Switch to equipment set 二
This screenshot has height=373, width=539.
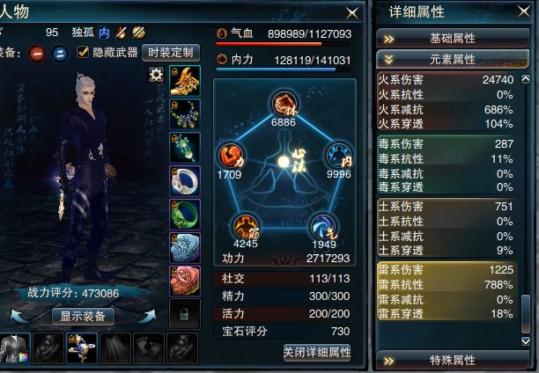(60, 54)
